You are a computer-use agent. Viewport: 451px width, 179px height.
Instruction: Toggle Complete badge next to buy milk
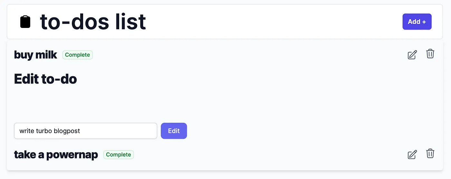78,55
